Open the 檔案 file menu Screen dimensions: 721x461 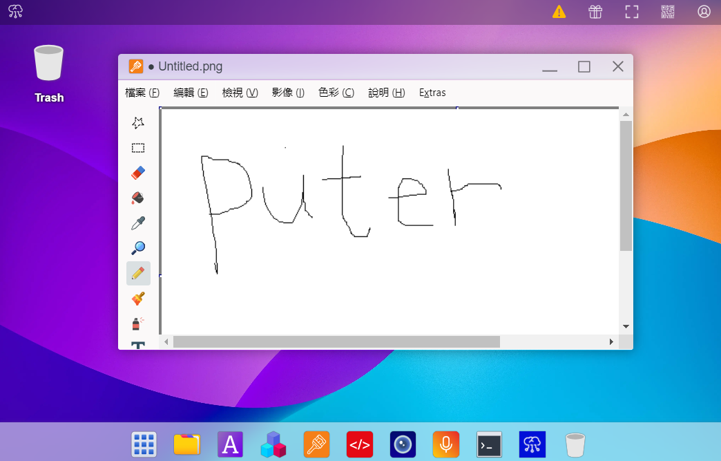coord(142,92)
